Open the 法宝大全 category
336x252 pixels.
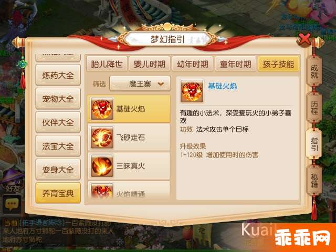(58, 146)
